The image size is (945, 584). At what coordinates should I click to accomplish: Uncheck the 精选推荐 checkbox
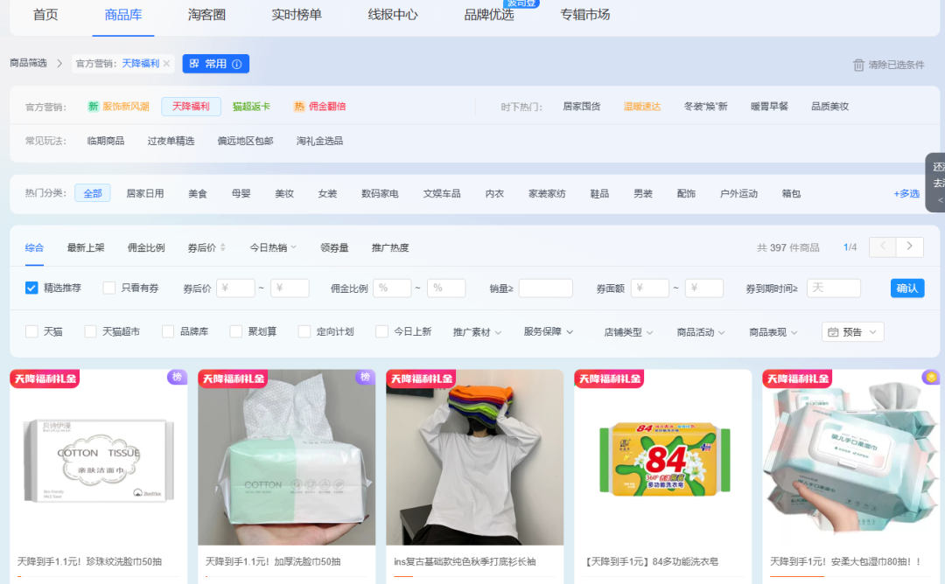pyautogui.click(x=31, y=288)
